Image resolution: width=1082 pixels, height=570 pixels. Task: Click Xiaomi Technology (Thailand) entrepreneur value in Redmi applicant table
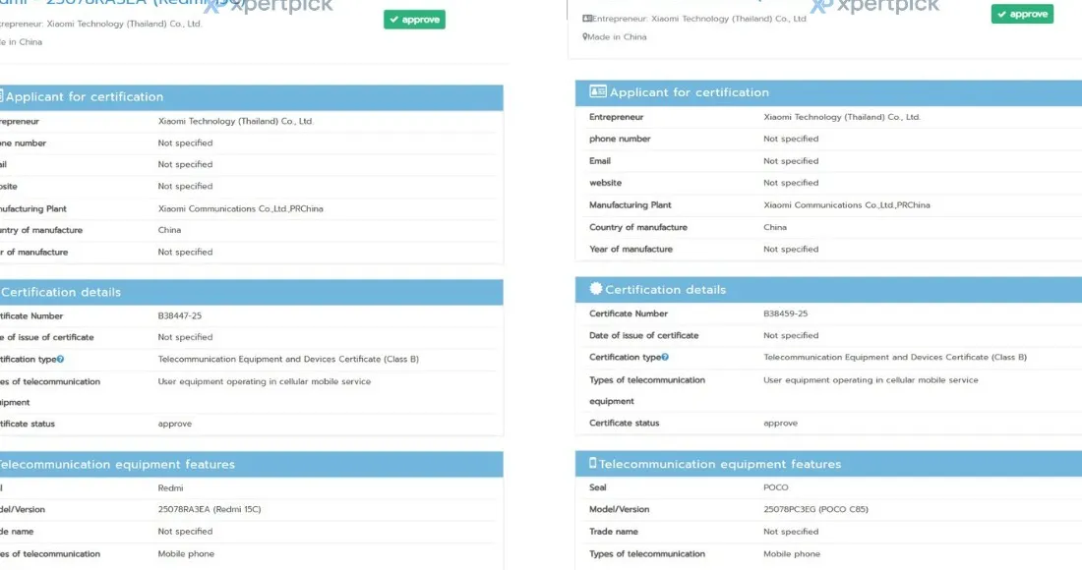click(236, 121)
